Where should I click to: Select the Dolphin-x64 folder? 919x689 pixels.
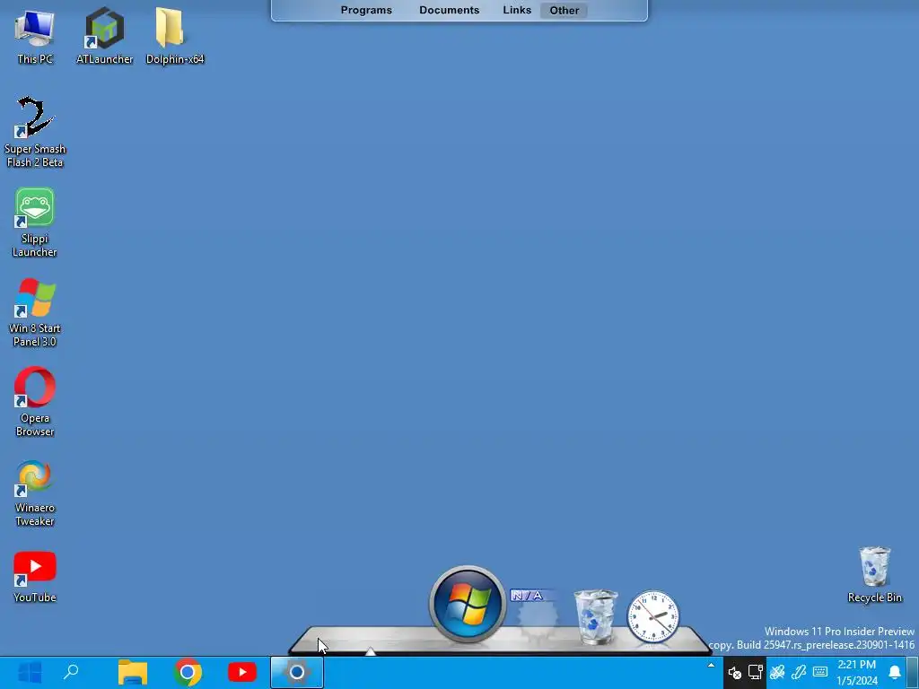click(x=175, y=36)
